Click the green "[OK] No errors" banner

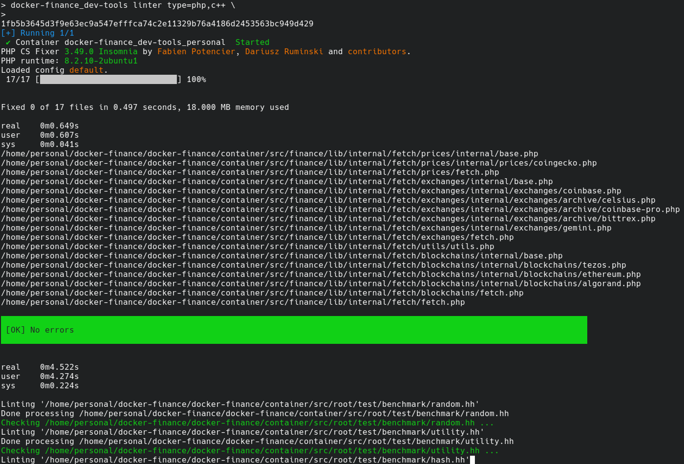pos(294,330)
